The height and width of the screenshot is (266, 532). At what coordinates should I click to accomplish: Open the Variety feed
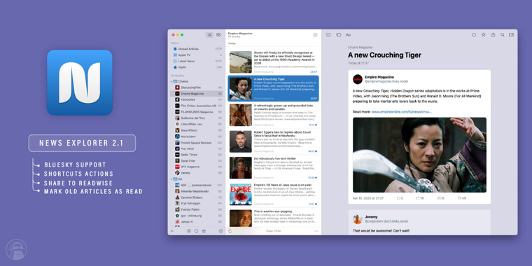click(x=197, y=173)
